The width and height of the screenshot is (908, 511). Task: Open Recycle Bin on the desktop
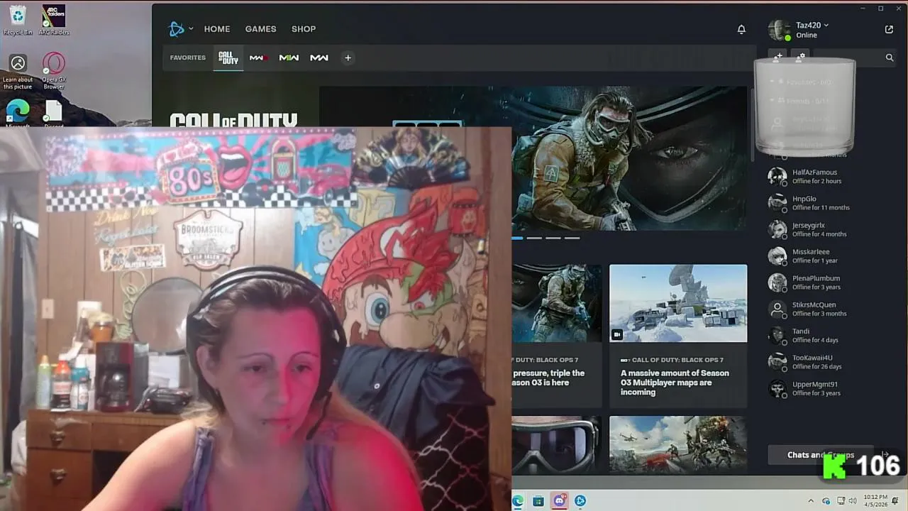(18, 19)
